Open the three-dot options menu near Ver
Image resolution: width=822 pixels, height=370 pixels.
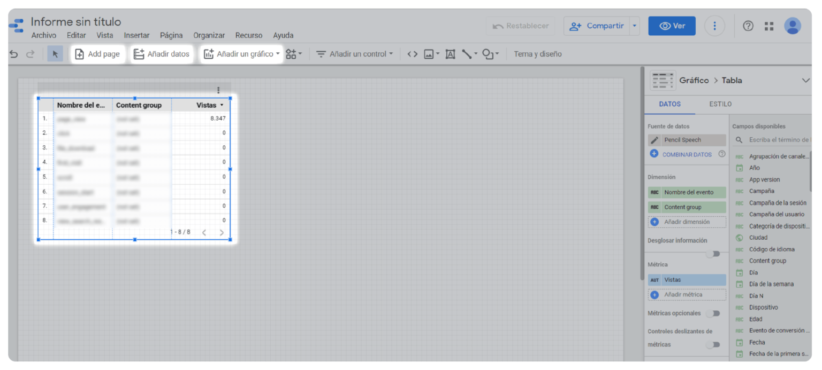715,25
